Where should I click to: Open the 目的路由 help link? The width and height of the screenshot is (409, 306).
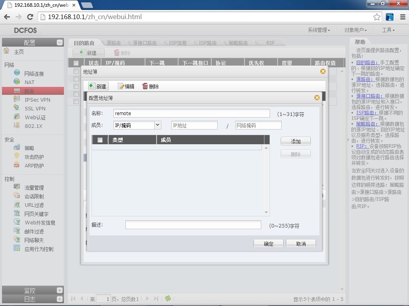tap(367, 63)
